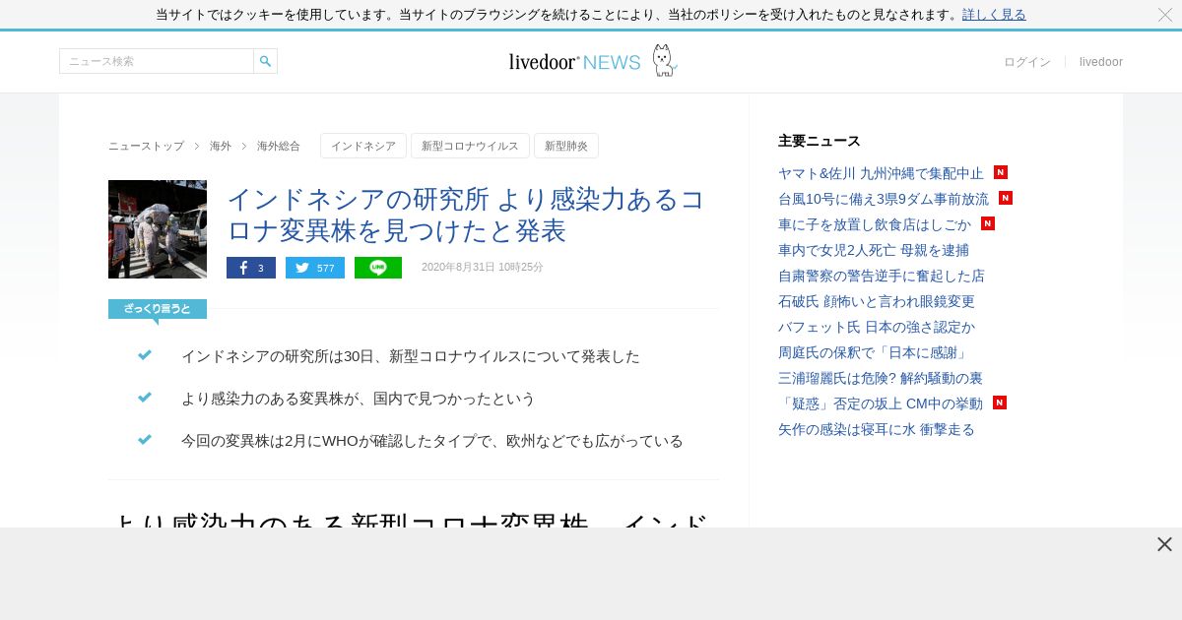Click the N icon beside ヤマト&佐川

[1001, 172]
